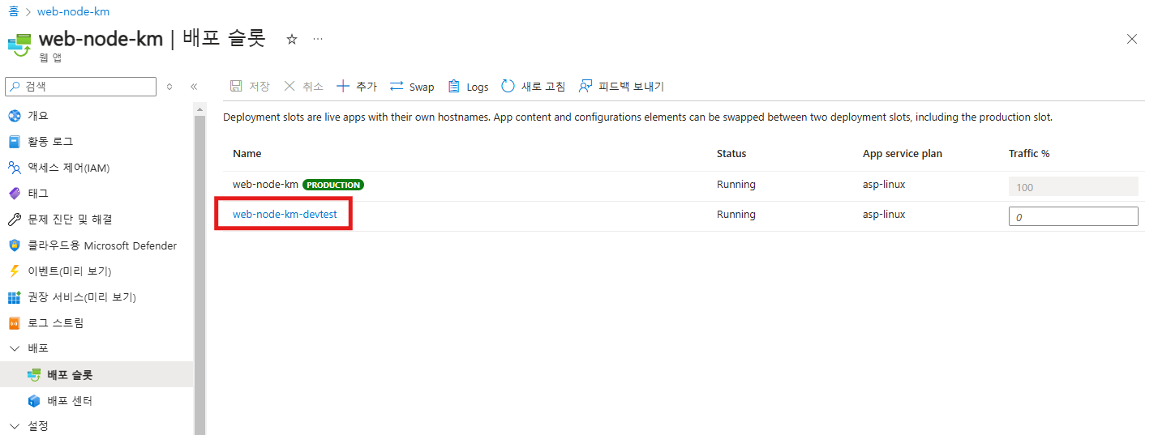The image size is (1158, 435).
Task: Click devtest traffic percent input field
Action: 1074,217
